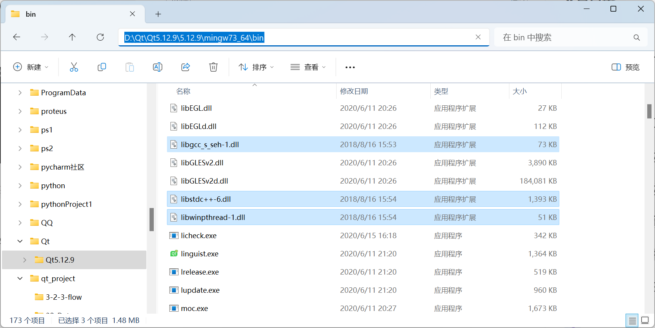Expand the QQ folder tree node
The image size is (655, 328).
click(x=20, y=223)
